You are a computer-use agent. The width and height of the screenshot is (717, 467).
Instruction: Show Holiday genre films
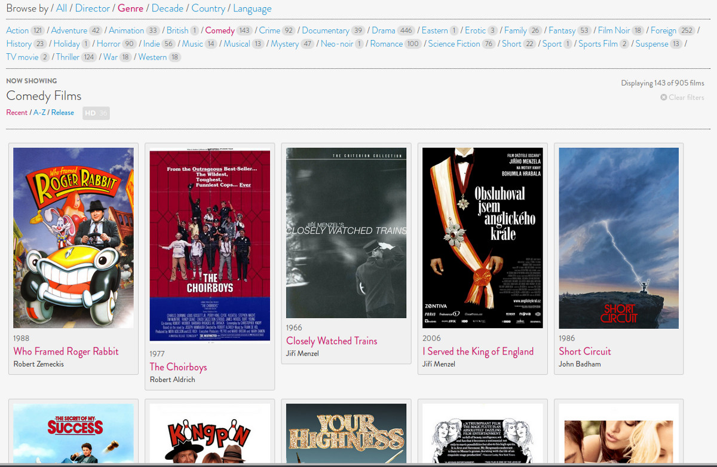click(67, 44)
